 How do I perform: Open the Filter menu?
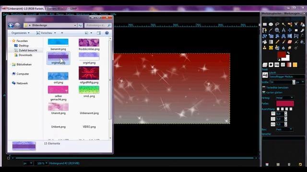94,14
